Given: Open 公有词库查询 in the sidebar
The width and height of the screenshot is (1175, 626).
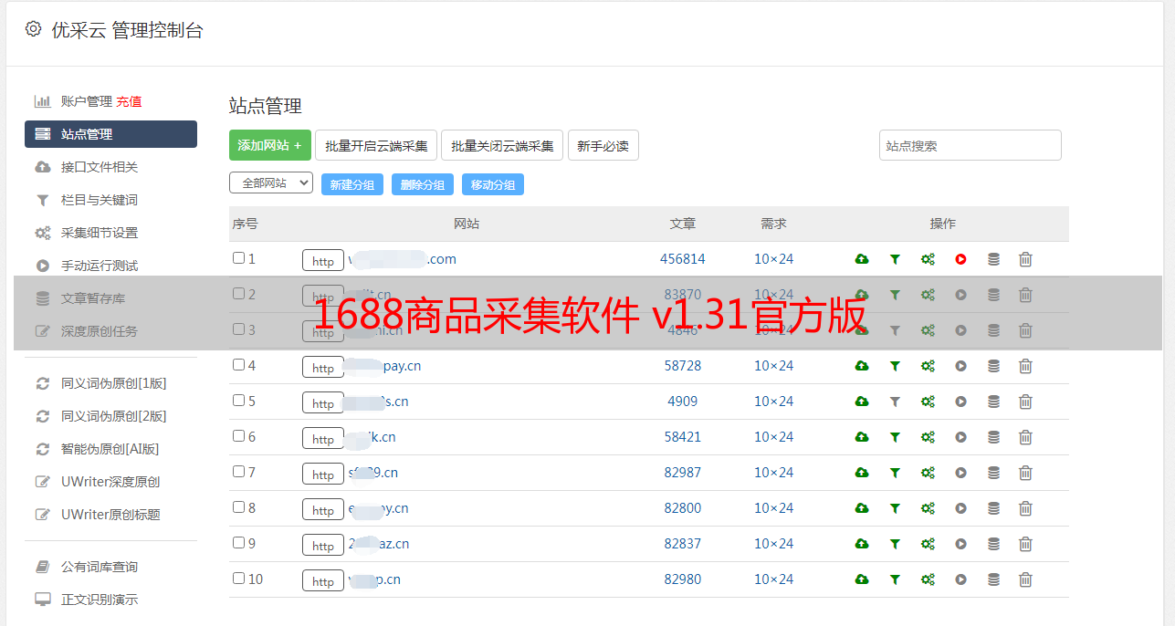Looking at the screenshot, I should click(100, 567).
